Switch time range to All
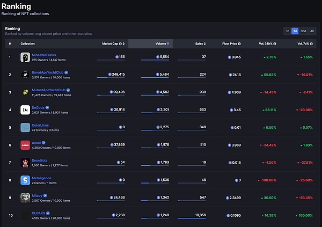 point(312,31)
